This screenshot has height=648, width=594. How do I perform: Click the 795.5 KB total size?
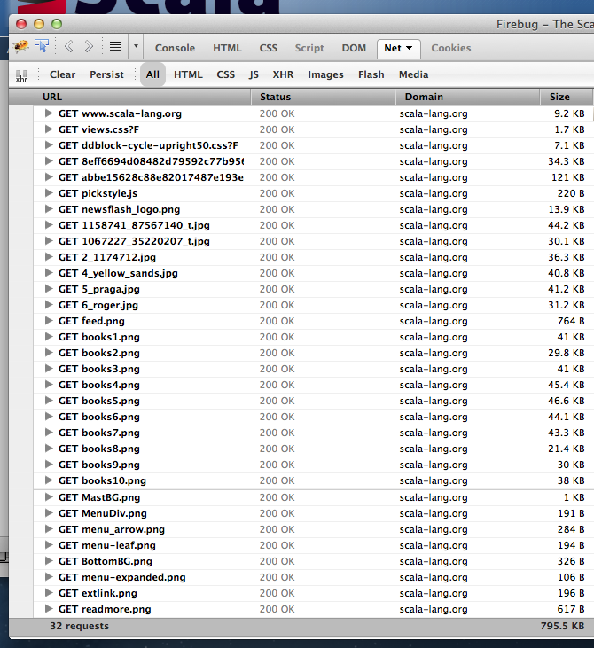[563, 626]
